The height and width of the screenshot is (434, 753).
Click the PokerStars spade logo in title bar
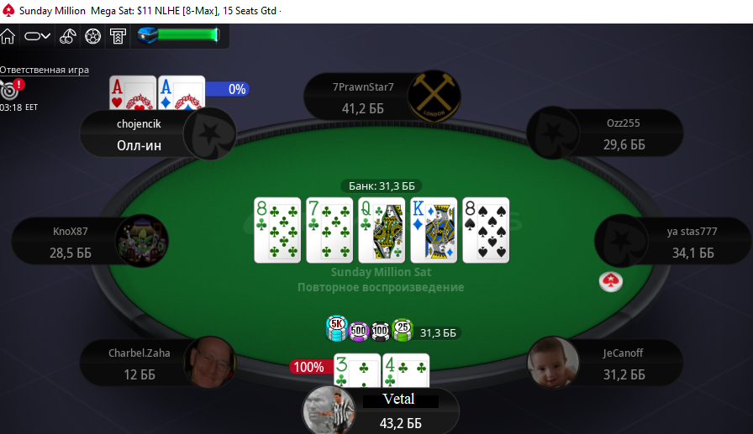8,11
